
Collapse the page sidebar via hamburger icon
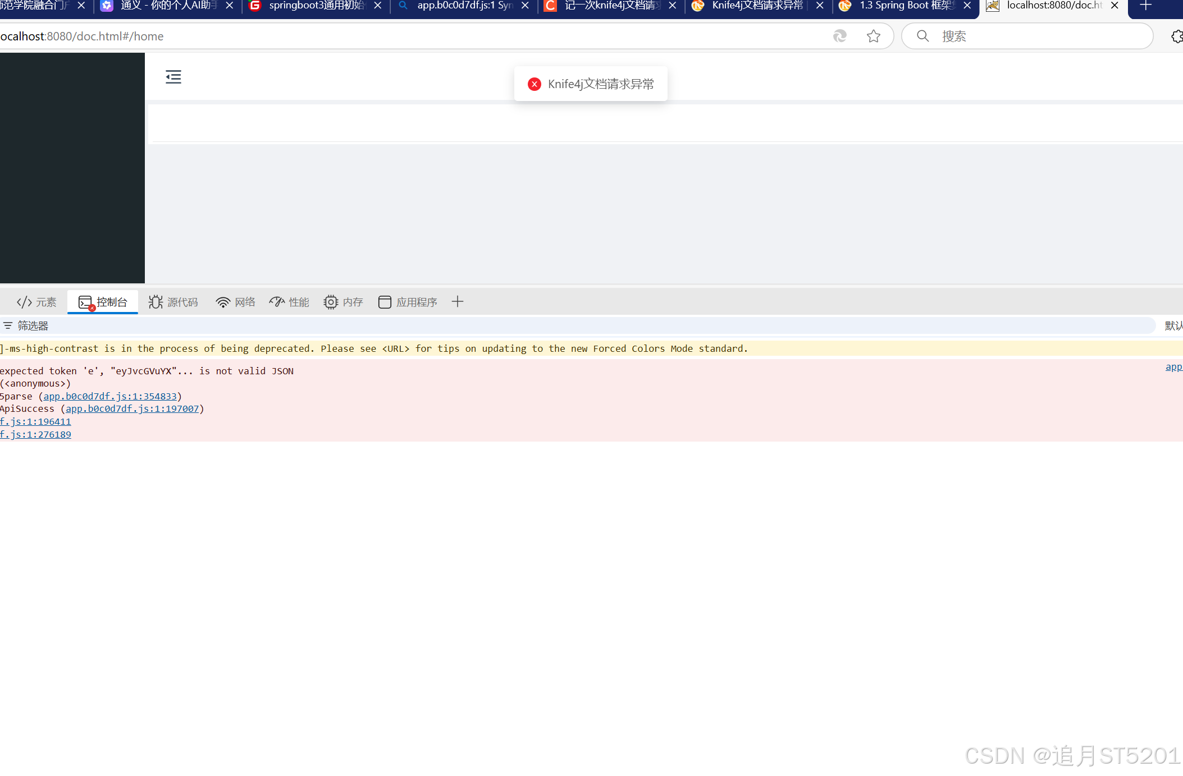click(173, 77)
